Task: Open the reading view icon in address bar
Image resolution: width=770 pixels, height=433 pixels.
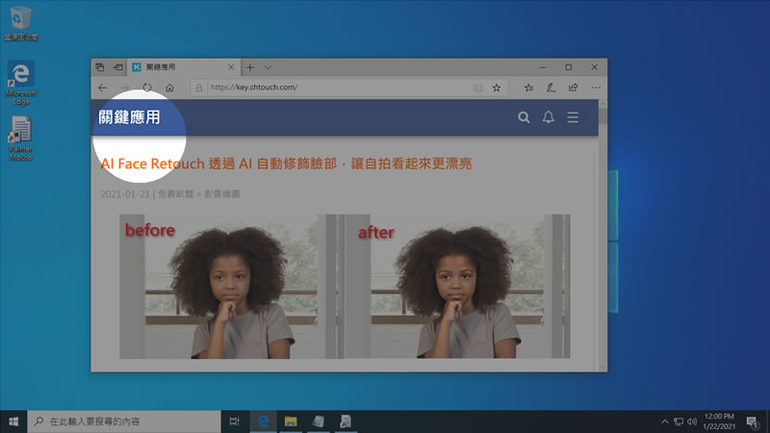Action: [477, 87]
